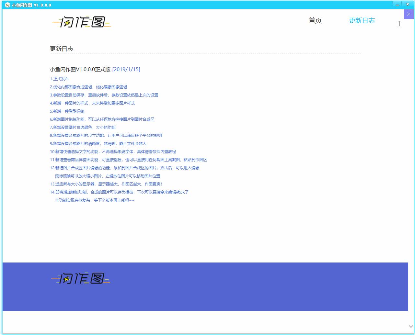Viewport: 415px width, 335px height.
Task: Click the 闪作图 logo in the header
Action: click(82, 22)
